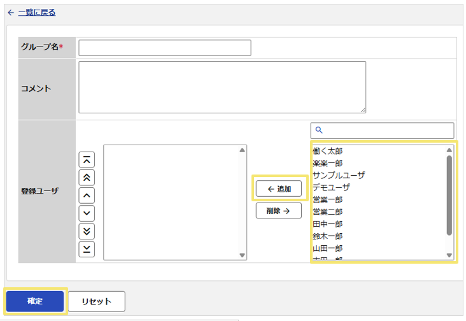Click the move-to-bottom arrow icon
Image resolution: width=466 pixels, height=321 pixels.
pos(87,249)
